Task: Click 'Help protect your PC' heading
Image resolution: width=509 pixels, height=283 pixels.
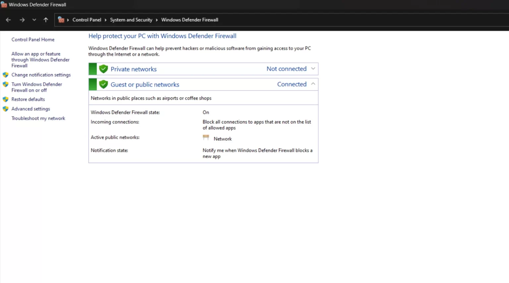Action: [x=162, y=36]
